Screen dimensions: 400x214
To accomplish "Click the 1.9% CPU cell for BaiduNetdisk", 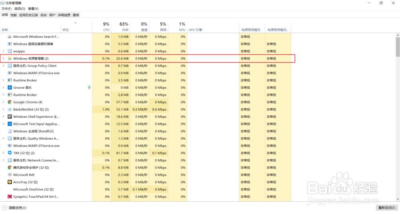I will (102, 109).
